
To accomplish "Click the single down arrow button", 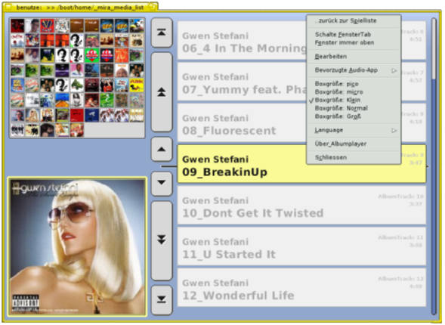I will click(162, 183).
